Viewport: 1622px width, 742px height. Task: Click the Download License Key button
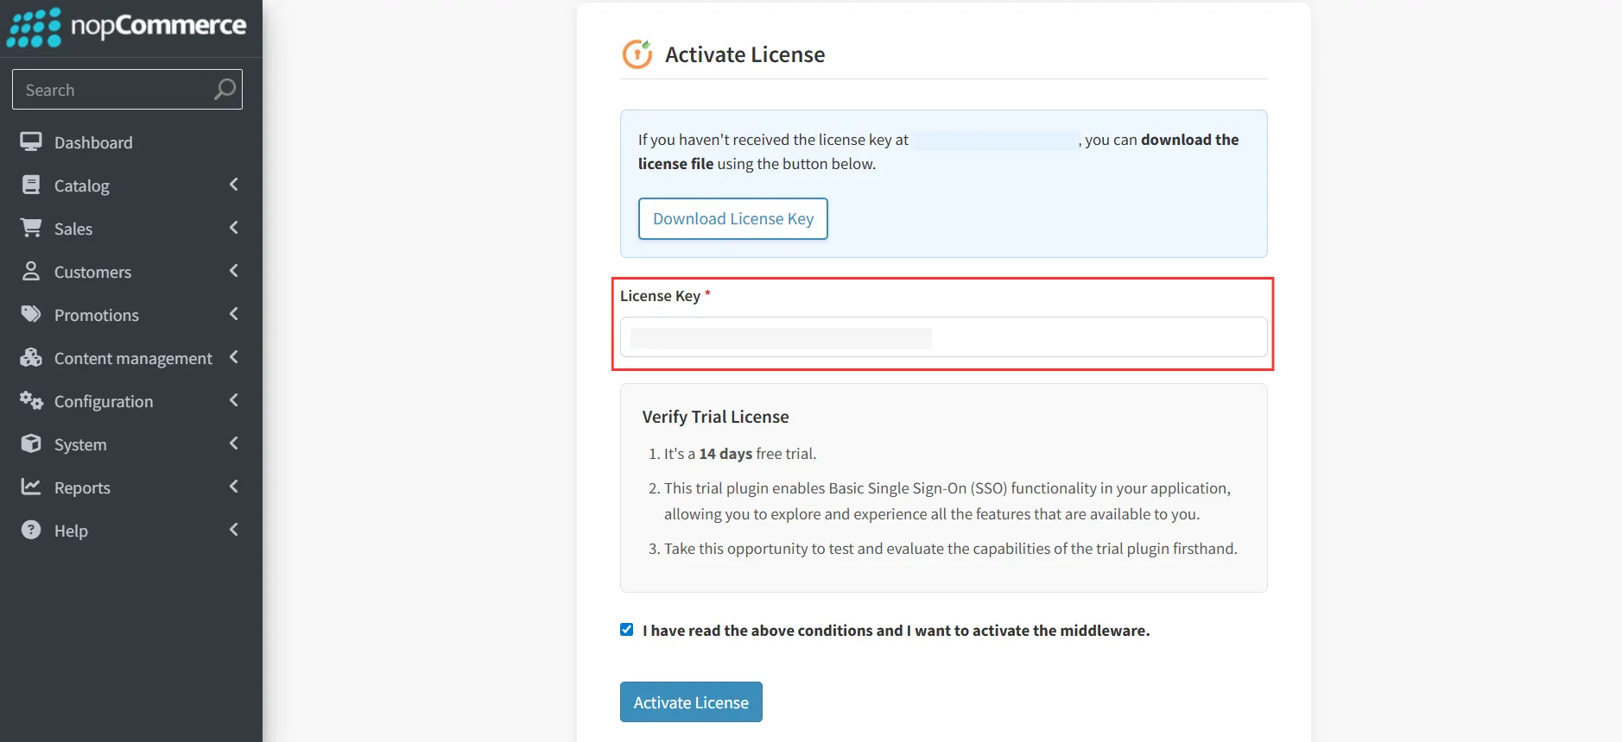click(733, 219)
